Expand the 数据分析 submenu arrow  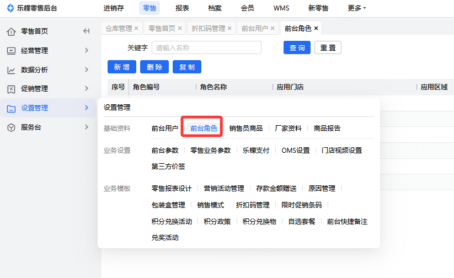[86, 69]
